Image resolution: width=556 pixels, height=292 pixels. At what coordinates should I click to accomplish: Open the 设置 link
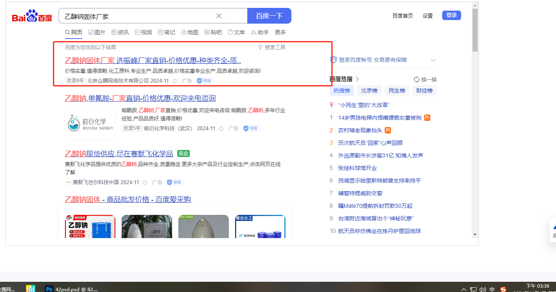pos(428,16)
